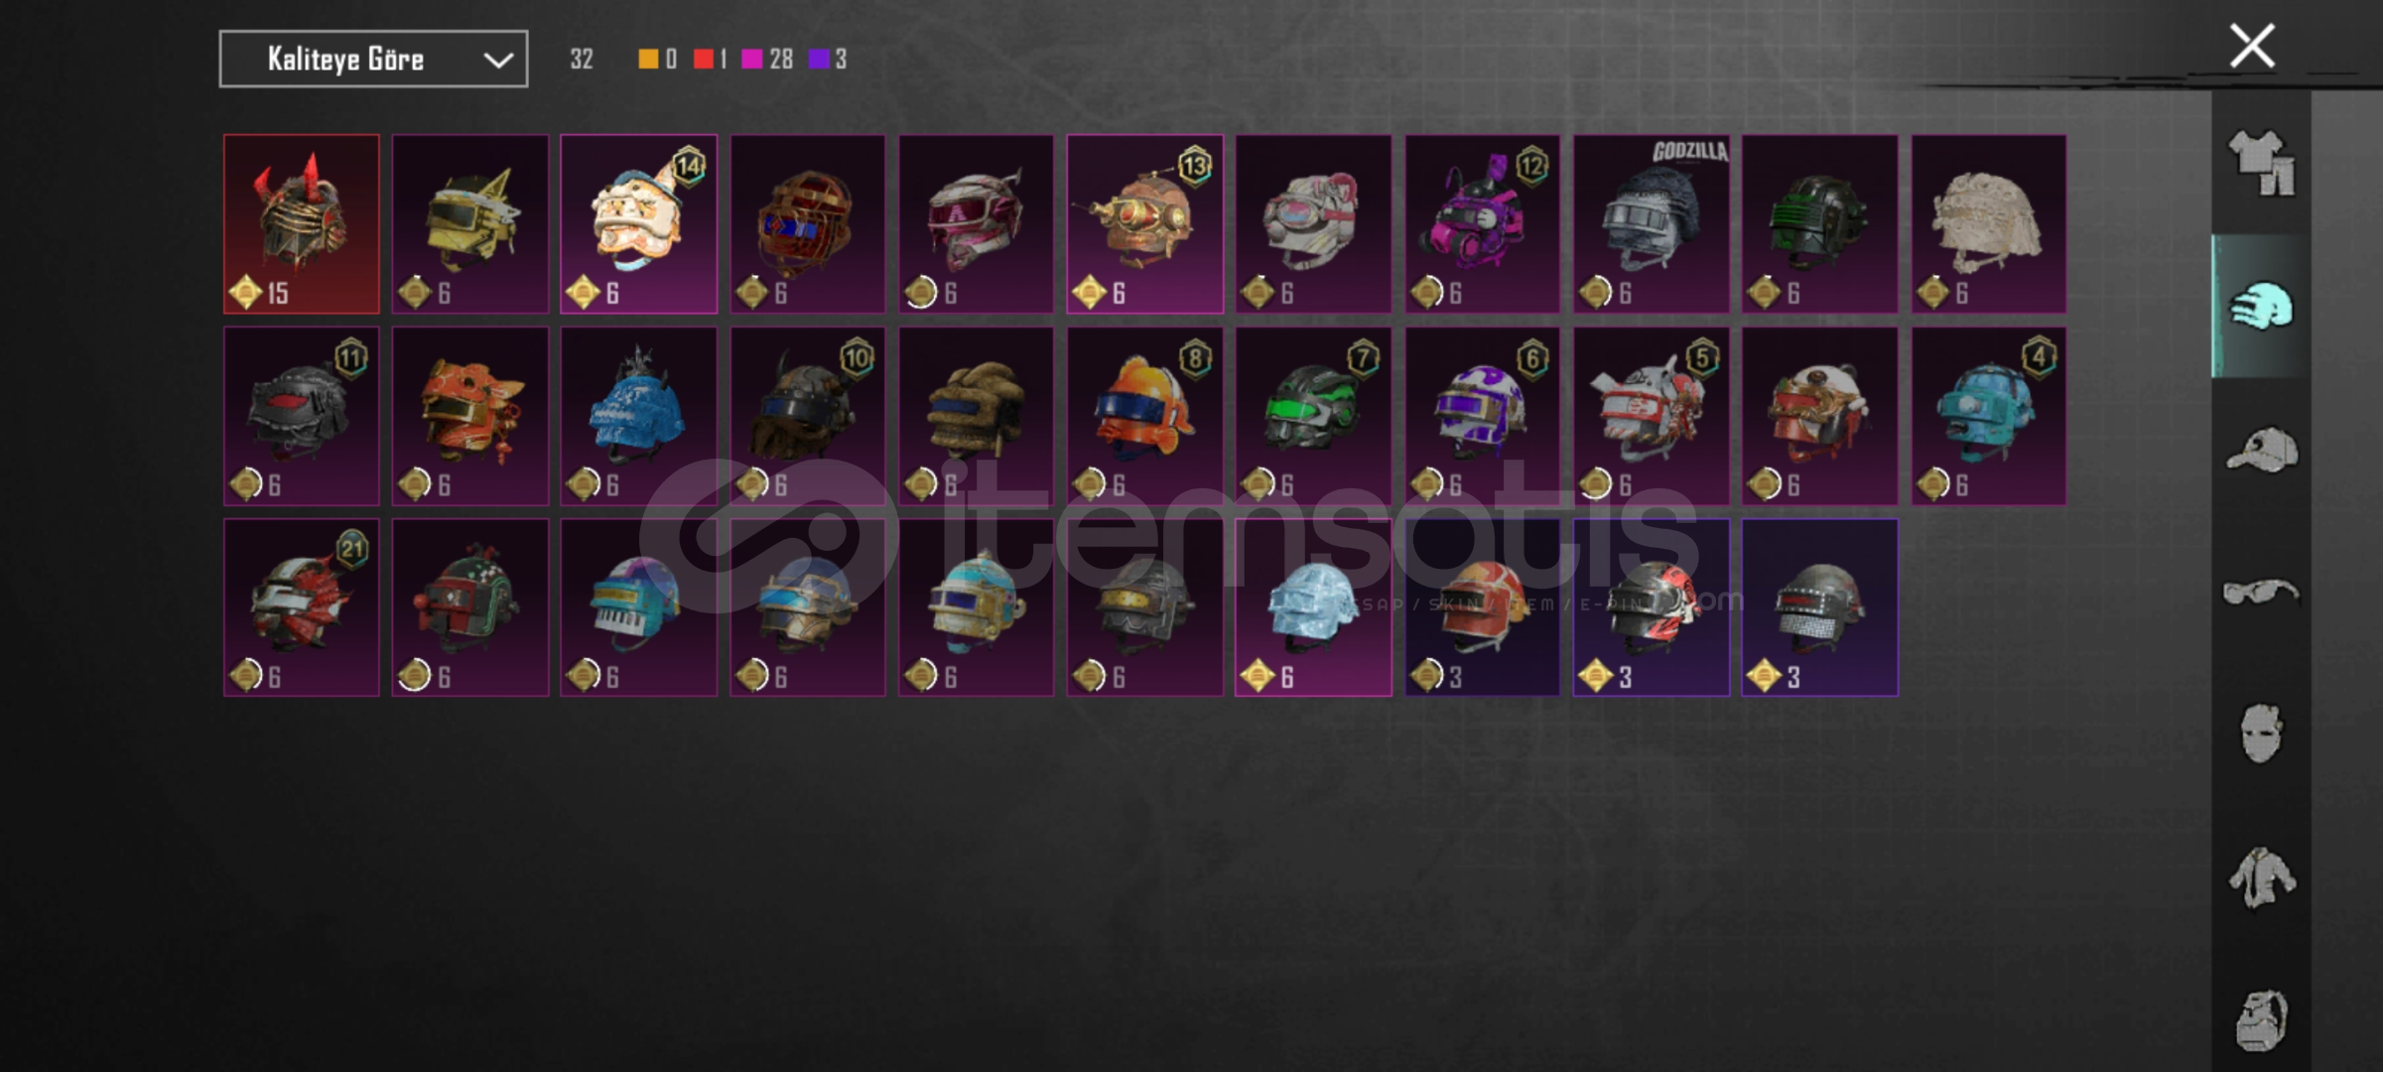Viewport: 2383px width, 1072px height.
Task: Select the helmet category icon in sidebar
Action: pyautogui.click(x=2261, y=307)
